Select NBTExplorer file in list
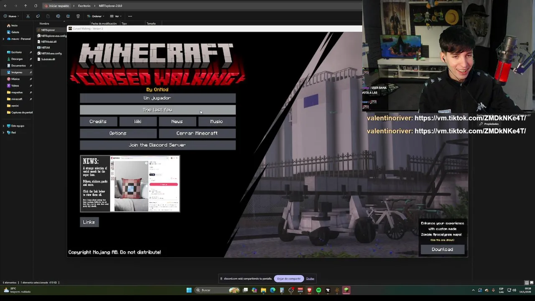535x301 pixels. pos(48,30)
